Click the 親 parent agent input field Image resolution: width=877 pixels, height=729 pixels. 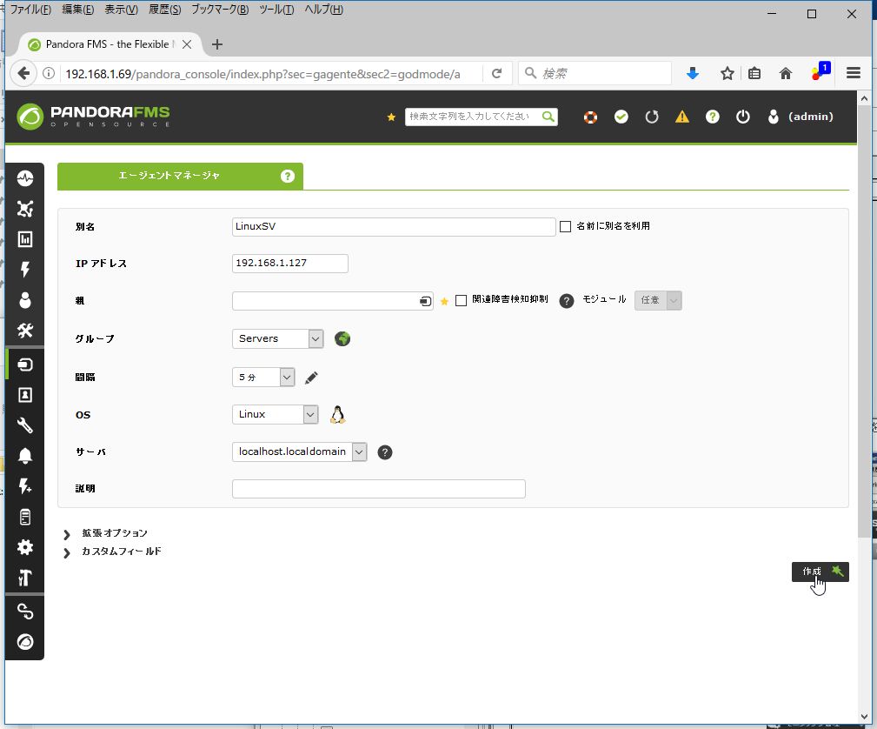[x=332, y=301]
